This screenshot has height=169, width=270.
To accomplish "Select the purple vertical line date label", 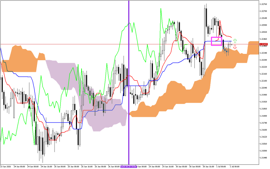I will [x=129, y=167].
